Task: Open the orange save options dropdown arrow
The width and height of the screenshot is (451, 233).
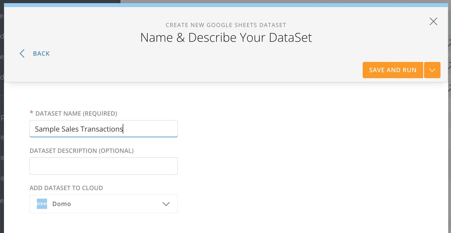Action: (432, 70)
